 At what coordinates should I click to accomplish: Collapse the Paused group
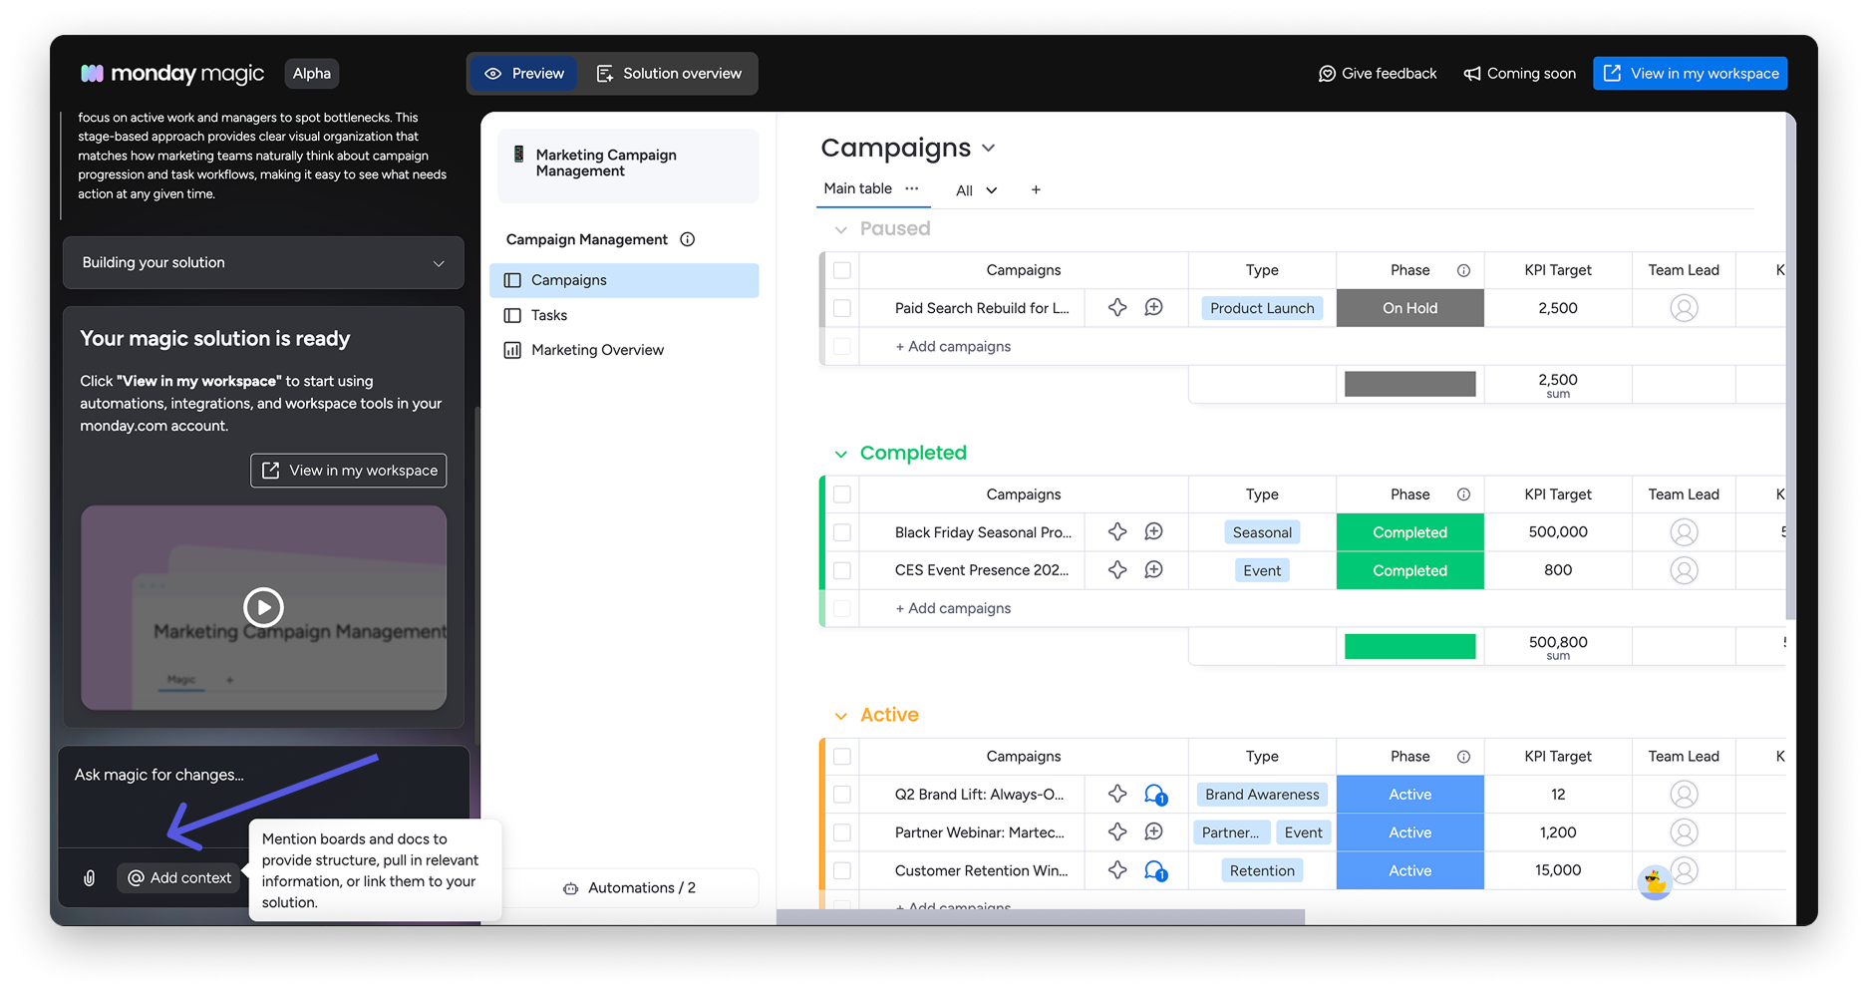[x=841, y=229]
